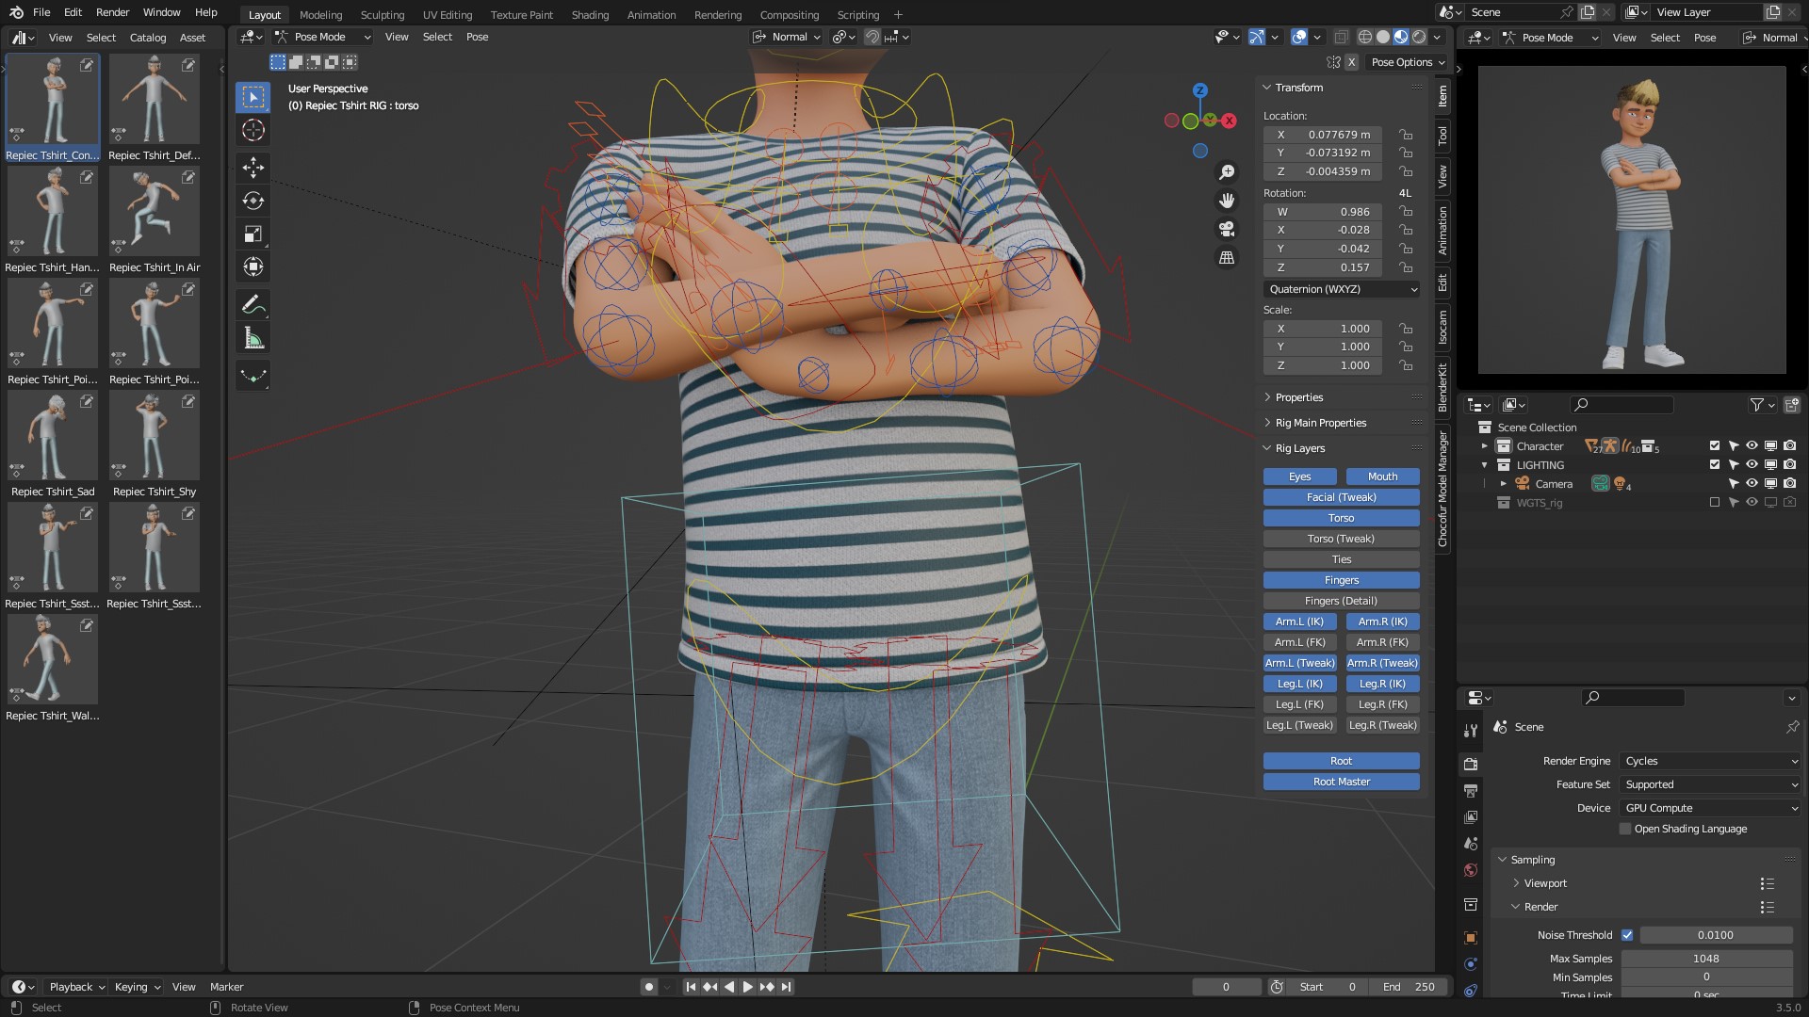Play the animation forward
This screenshot has height=1017, width=1809.
747,987
